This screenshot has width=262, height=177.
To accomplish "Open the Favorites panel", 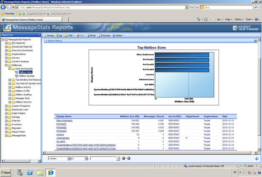I will [8, 14].
